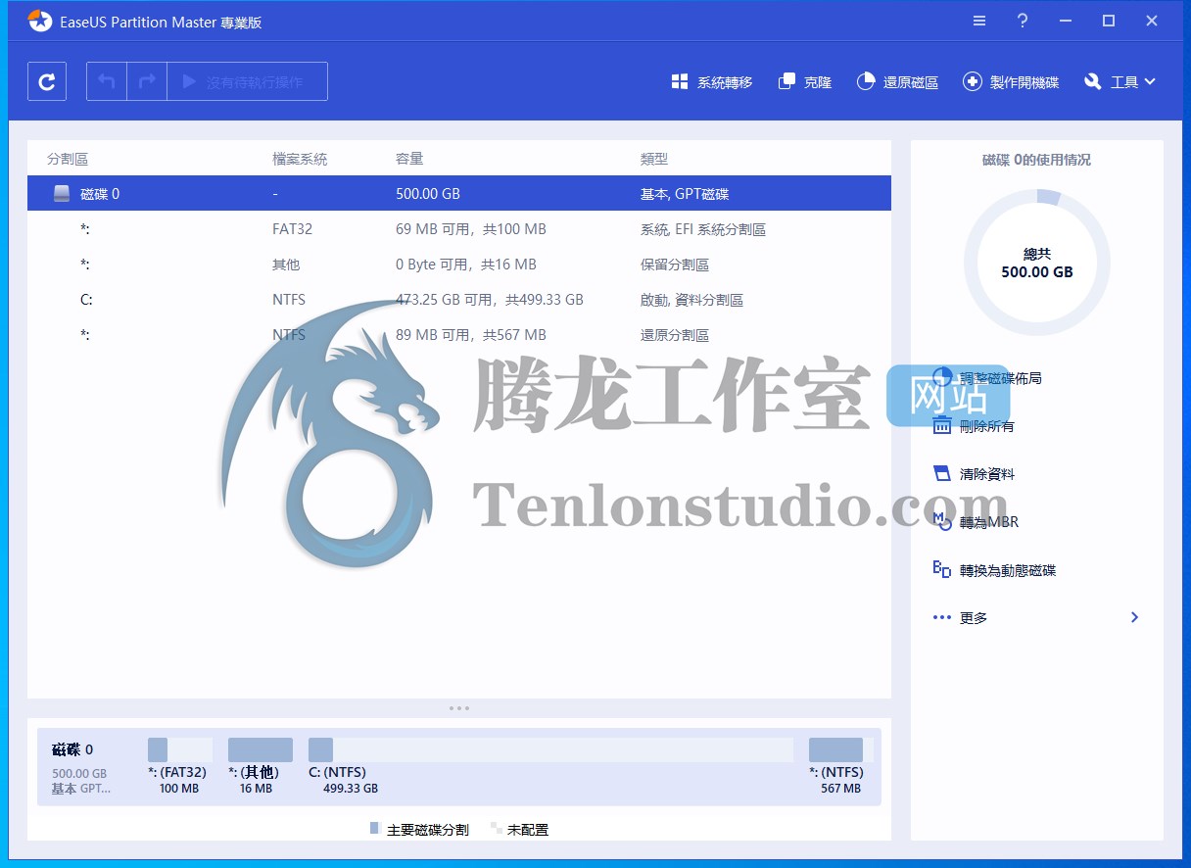This screenshot has height=868, width=1191.
Task: Click 清除資料 wipe data action
Action: point(986,474)
